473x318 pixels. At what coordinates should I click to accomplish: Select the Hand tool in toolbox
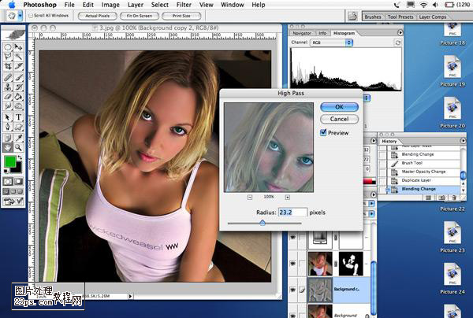(8, 147)
